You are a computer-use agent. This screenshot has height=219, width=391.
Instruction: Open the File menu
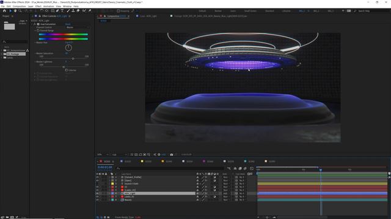coord(2,6)
